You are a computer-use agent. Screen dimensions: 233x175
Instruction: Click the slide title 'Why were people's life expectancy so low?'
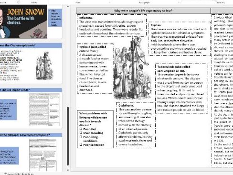point(143,11)
